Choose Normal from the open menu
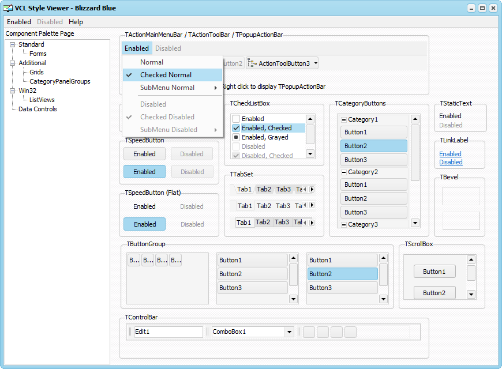Viewport: 502px width, 369px height. (x=173, y=62)
